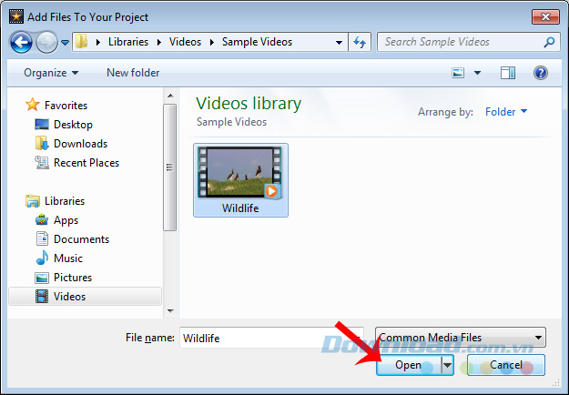Click the Downloads folder icon
This screenshot has height=395, width=569.
(x=42, y=143)
